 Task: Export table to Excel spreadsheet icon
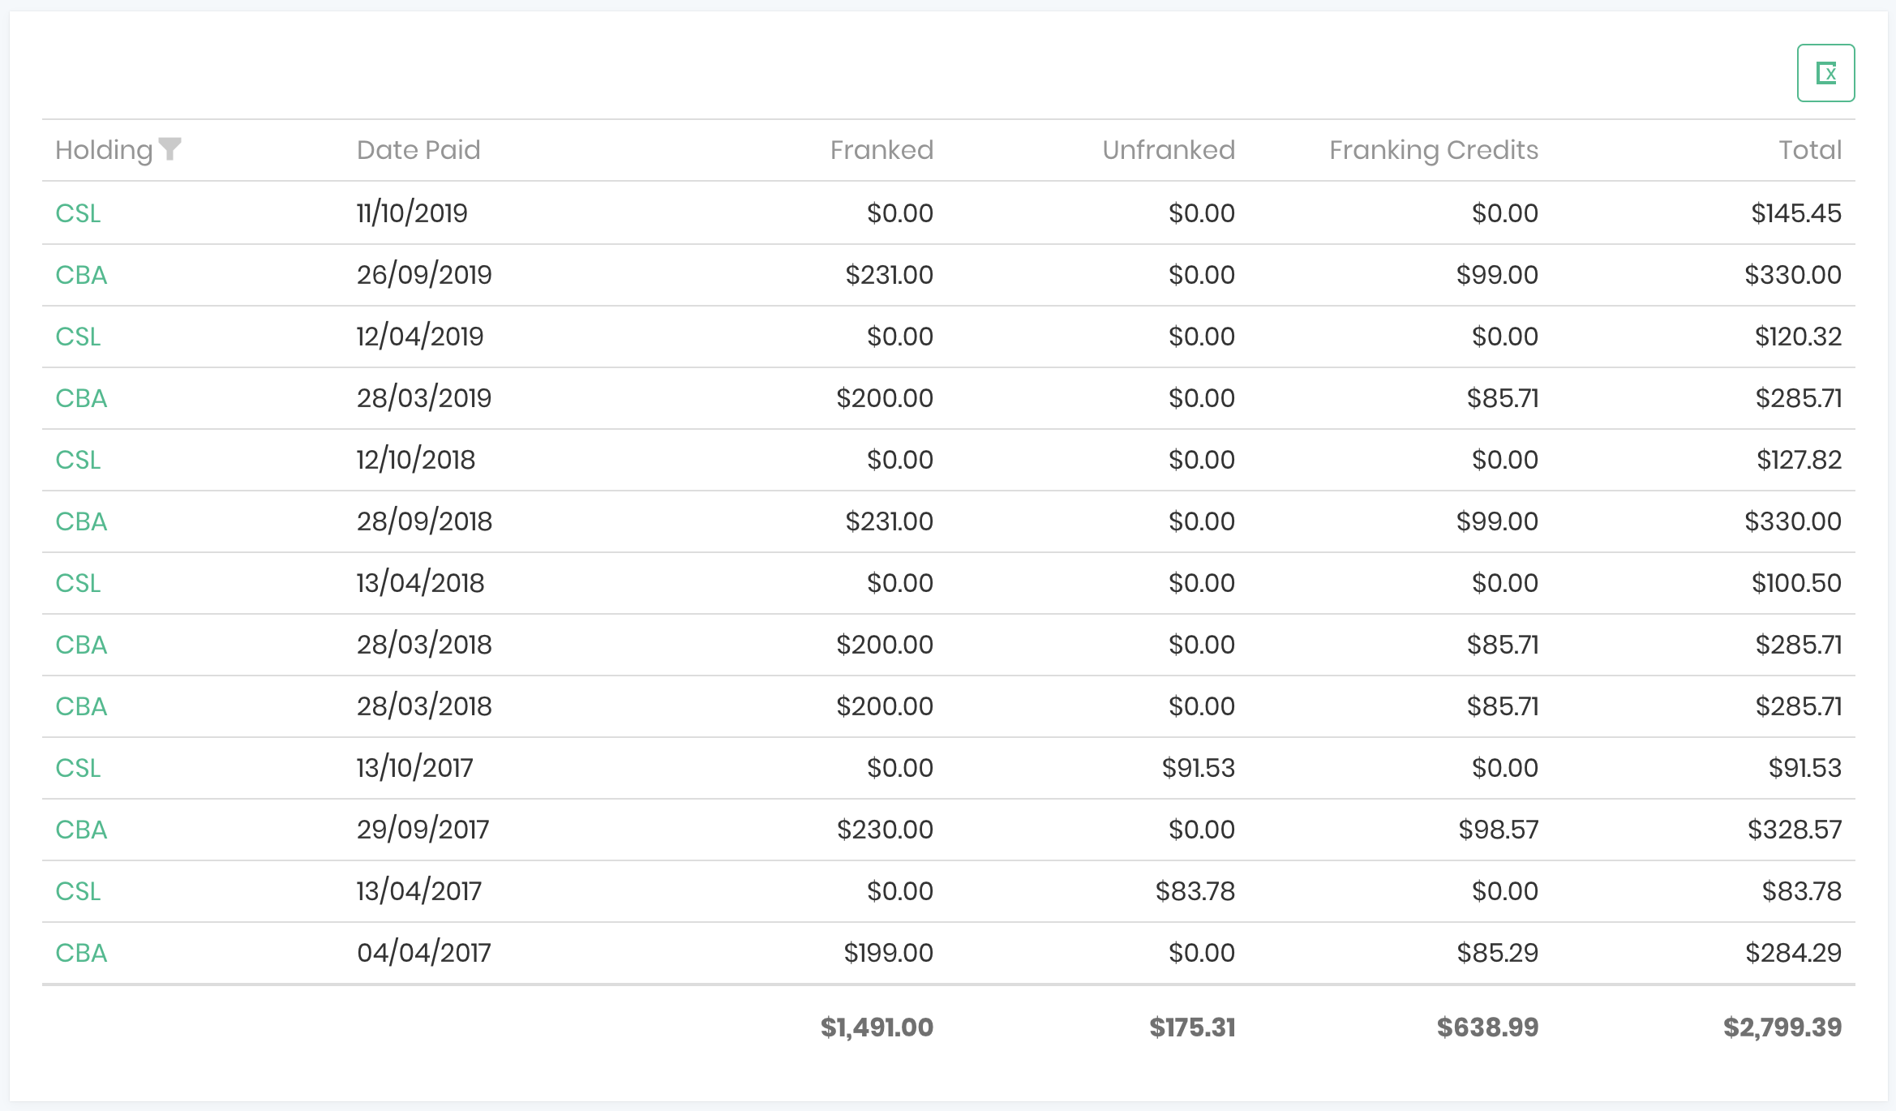1825,73
